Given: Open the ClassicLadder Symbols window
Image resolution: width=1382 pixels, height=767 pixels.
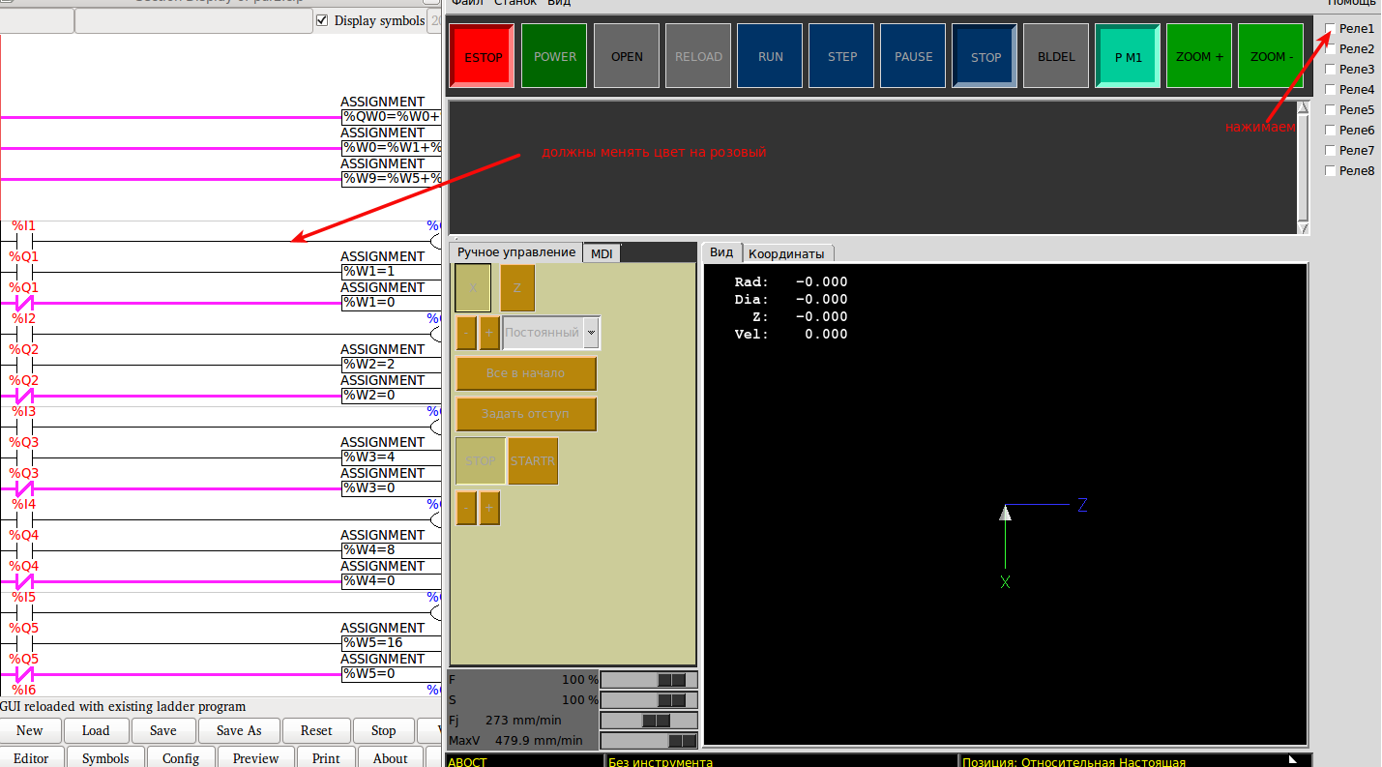Looking at the screenshot, I should coord(105,758).
